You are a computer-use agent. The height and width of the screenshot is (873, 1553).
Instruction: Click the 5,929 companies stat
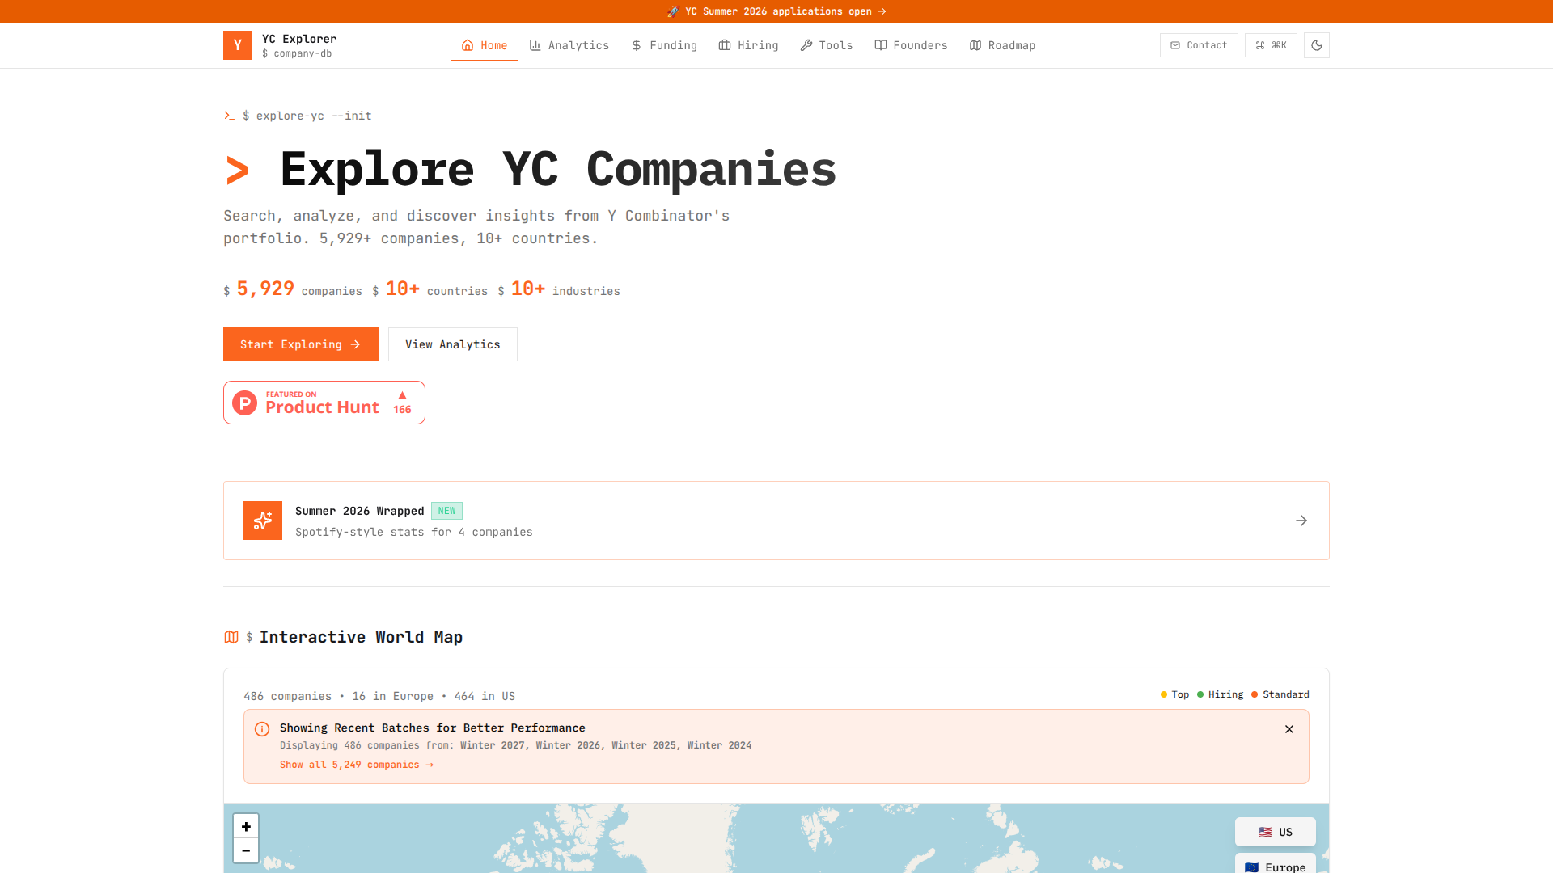click(x=293, y=289)
